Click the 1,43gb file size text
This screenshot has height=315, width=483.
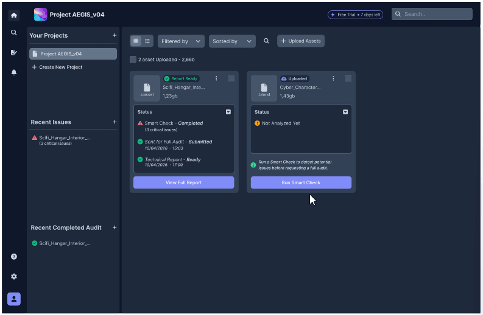[x=287, y=96]
